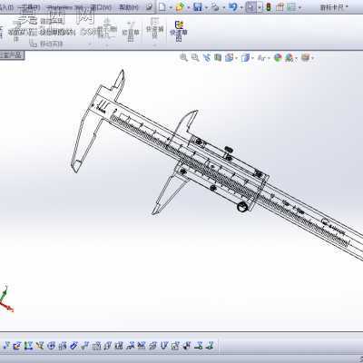
Task: Edit appearance with the color ball icon
Action: 278,57
